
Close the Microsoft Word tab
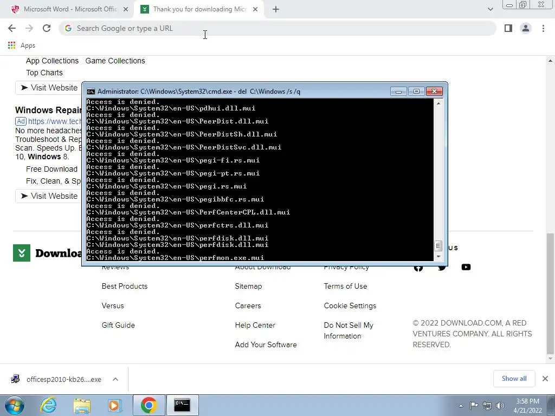pyautogui.click(x=126, y=10)
